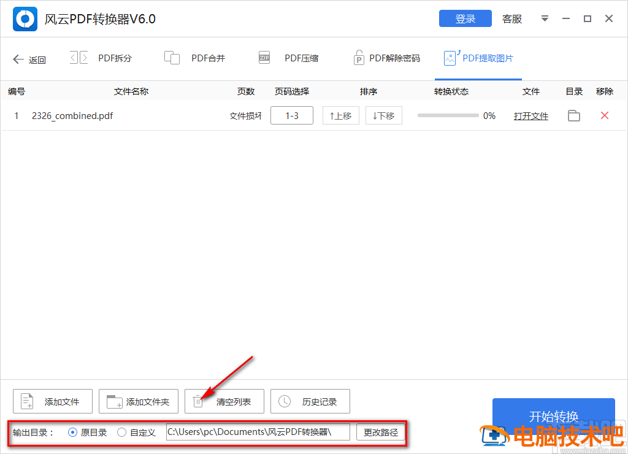628x454 pixels.
Task: Click the clock icon for 历史记录
Action: [285, 401]
